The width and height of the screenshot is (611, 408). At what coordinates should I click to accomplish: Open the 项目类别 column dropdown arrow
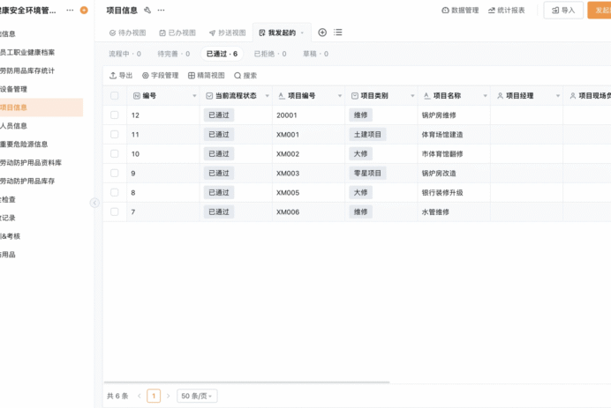coord(412,96)
